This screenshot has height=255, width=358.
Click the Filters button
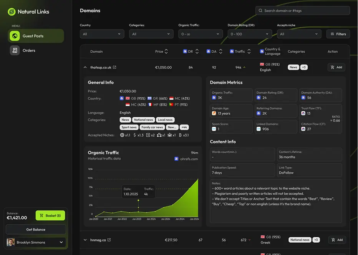point(338,34)
